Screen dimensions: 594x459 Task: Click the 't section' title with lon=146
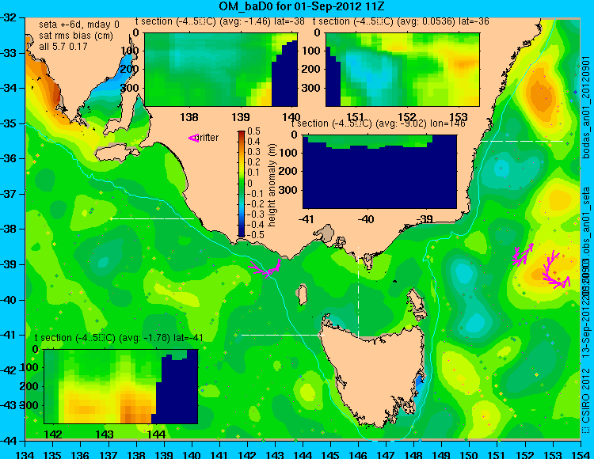[378, 123]
